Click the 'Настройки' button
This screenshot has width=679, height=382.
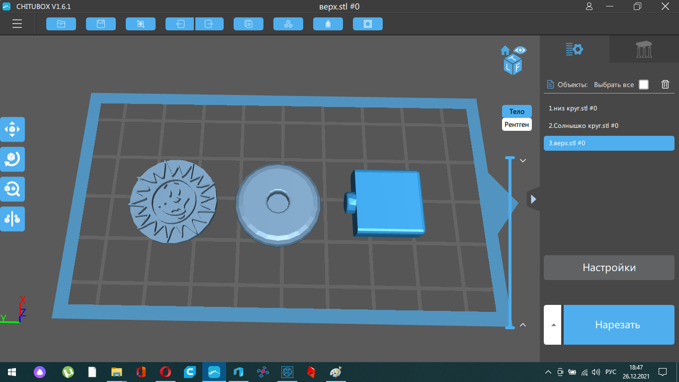coord(609,268)
